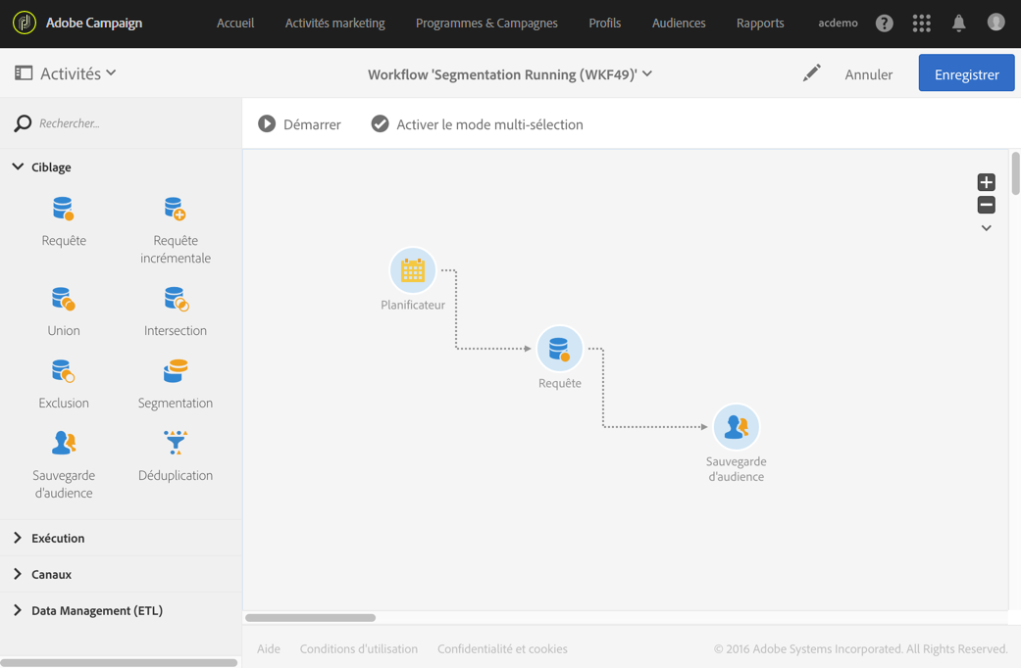Screen dimensions: 1021x668
Task: Open the Activités marketing menu
Action: 334,23
